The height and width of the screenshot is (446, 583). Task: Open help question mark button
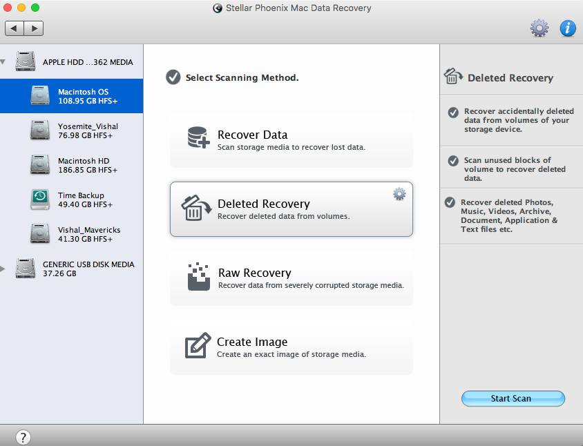pos(23,437)
